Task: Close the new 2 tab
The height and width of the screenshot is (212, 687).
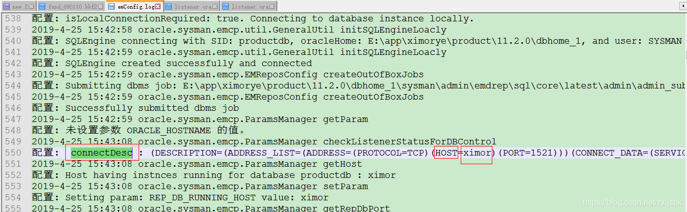Action: pyautogui.click(x=31, y=7)
